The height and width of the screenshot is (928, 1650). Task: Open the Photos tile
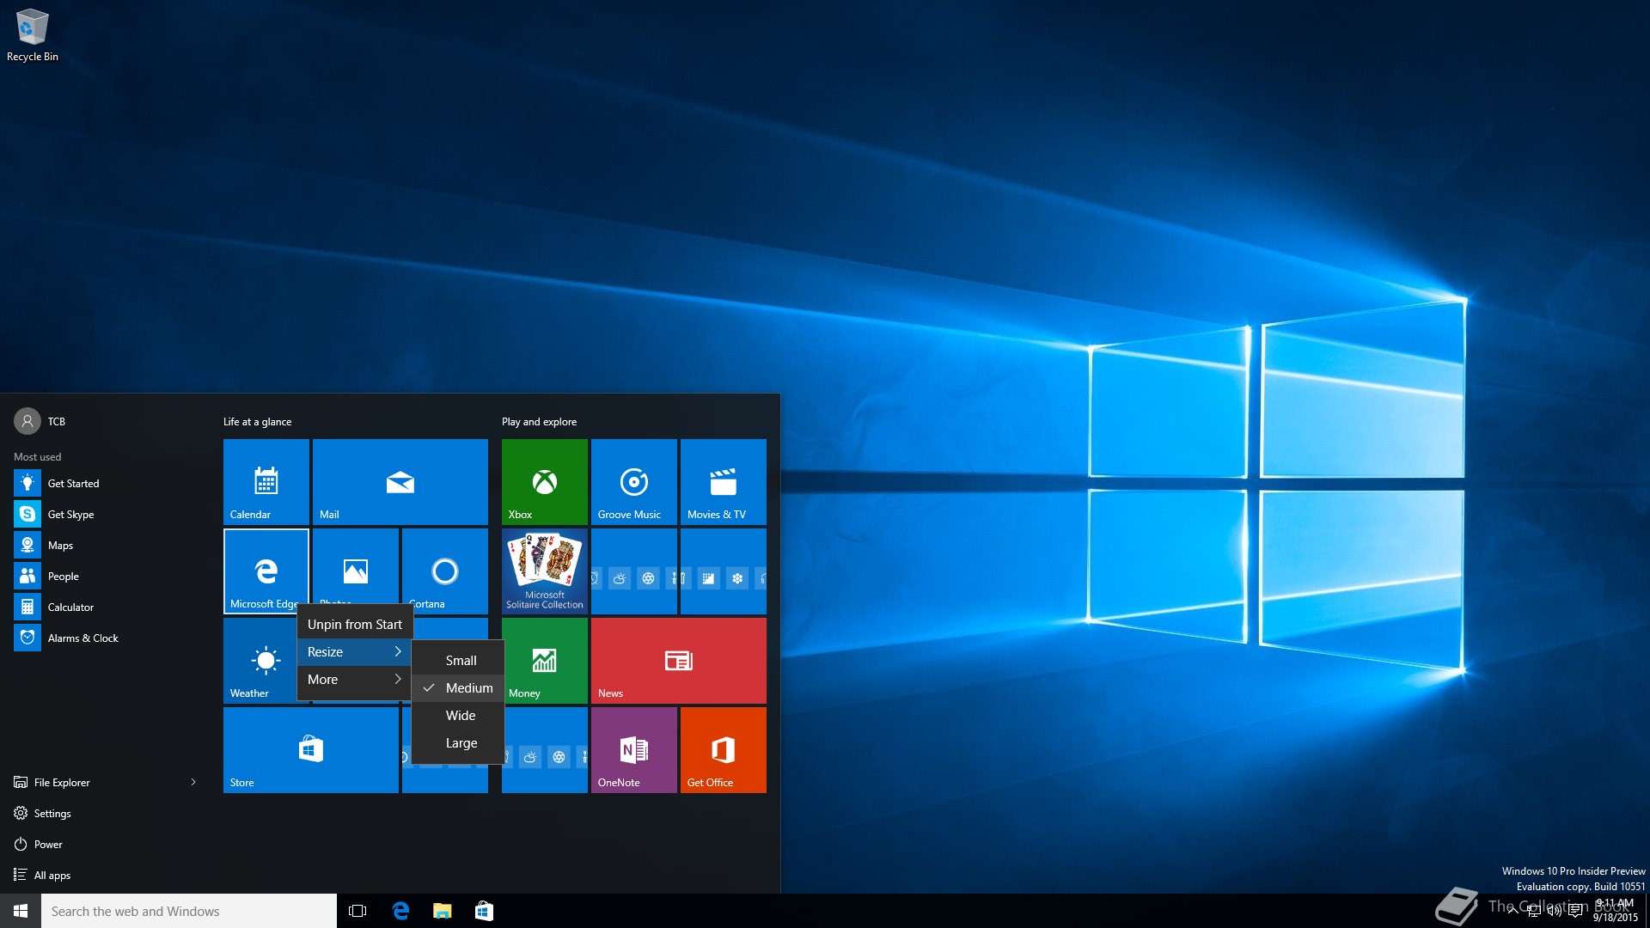[356, 565]
